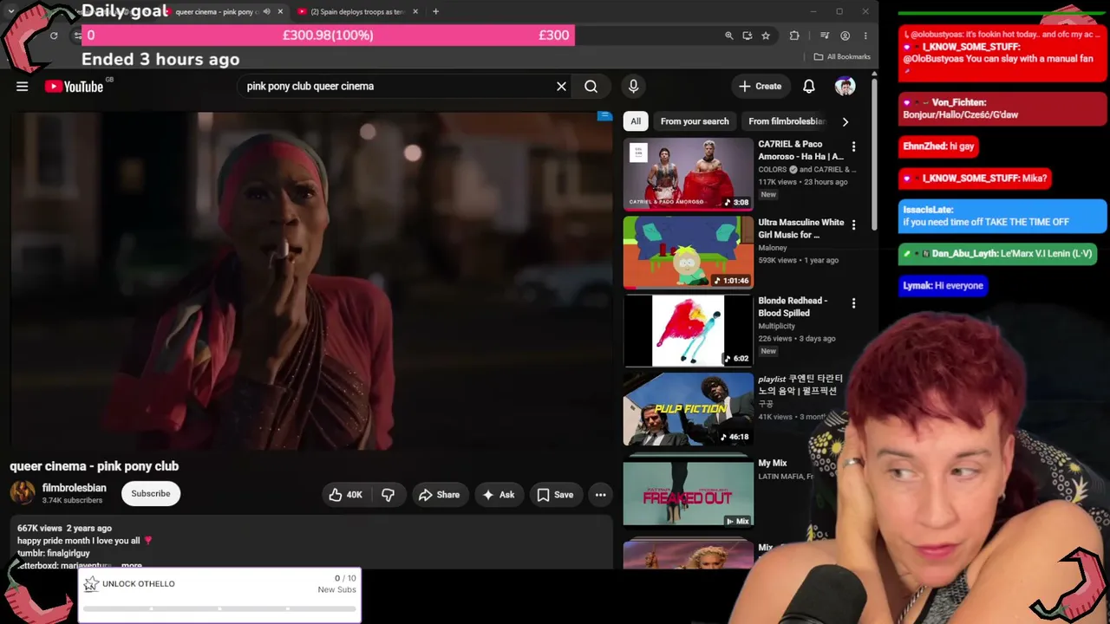Image resolution: width=1110 pixels, height=624 pixels.
Task: Open YouTube notifications bell
Action: click(x=808, y=86)
